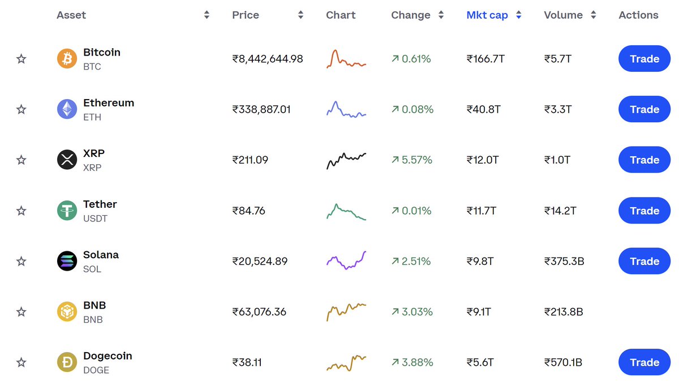Click the BNB yellow logo

pos(67,312)
